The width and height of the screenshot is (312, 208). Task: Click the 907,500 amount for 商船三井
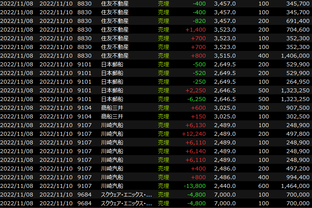pyautogui.click(x=296, y=108)
